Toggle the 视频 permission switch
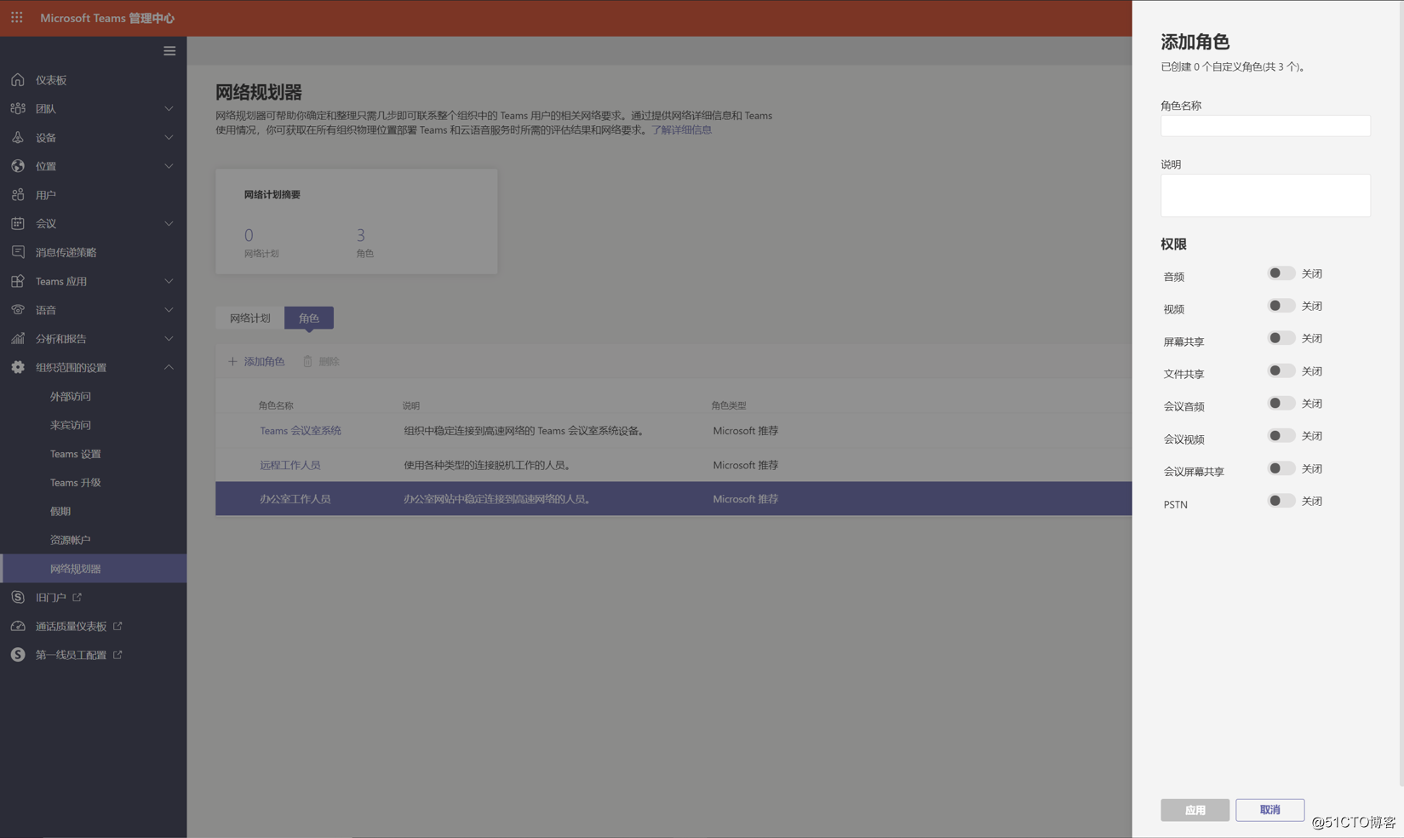Image resolution: width=1404 pixels, height=838 pixels. point(1281,306)
